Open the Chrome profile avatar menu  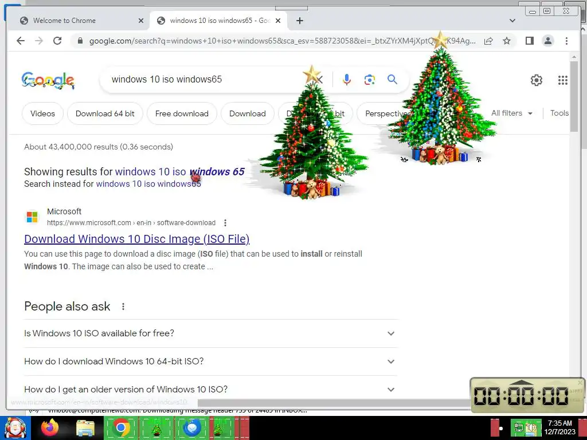point(547,41)
